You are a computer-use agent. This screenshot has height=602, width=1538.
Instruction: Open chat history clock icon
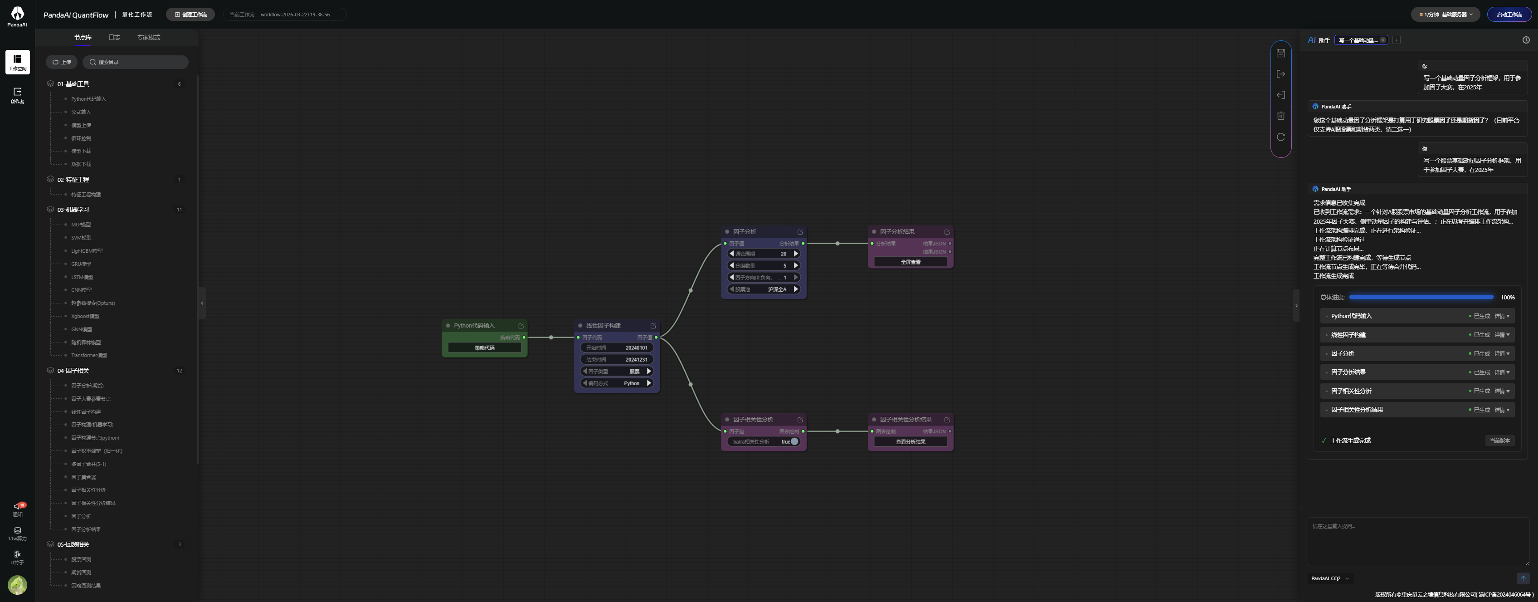(x=1525, y=40)
